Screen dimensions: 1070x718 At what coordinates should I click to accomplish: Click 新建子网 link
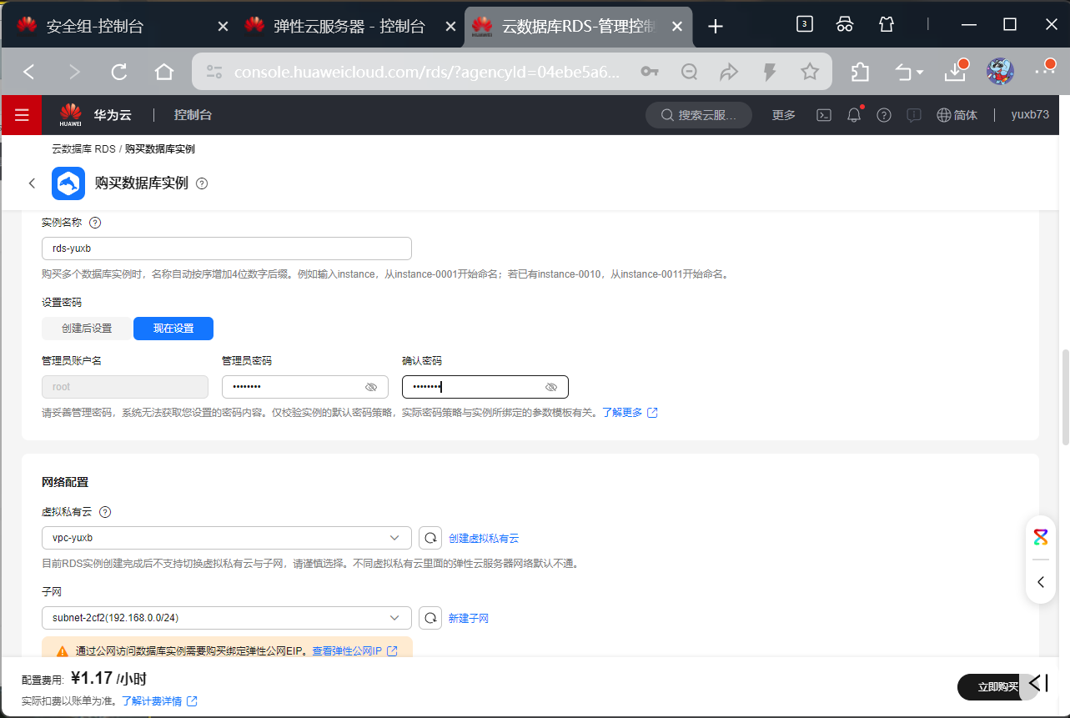[x=469, y=618]
